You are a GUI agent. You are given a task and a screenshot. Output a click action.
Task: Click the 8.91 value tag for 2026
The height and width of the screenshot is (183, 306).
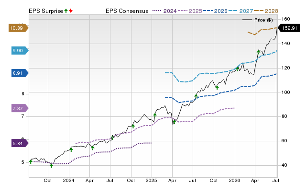20,73
